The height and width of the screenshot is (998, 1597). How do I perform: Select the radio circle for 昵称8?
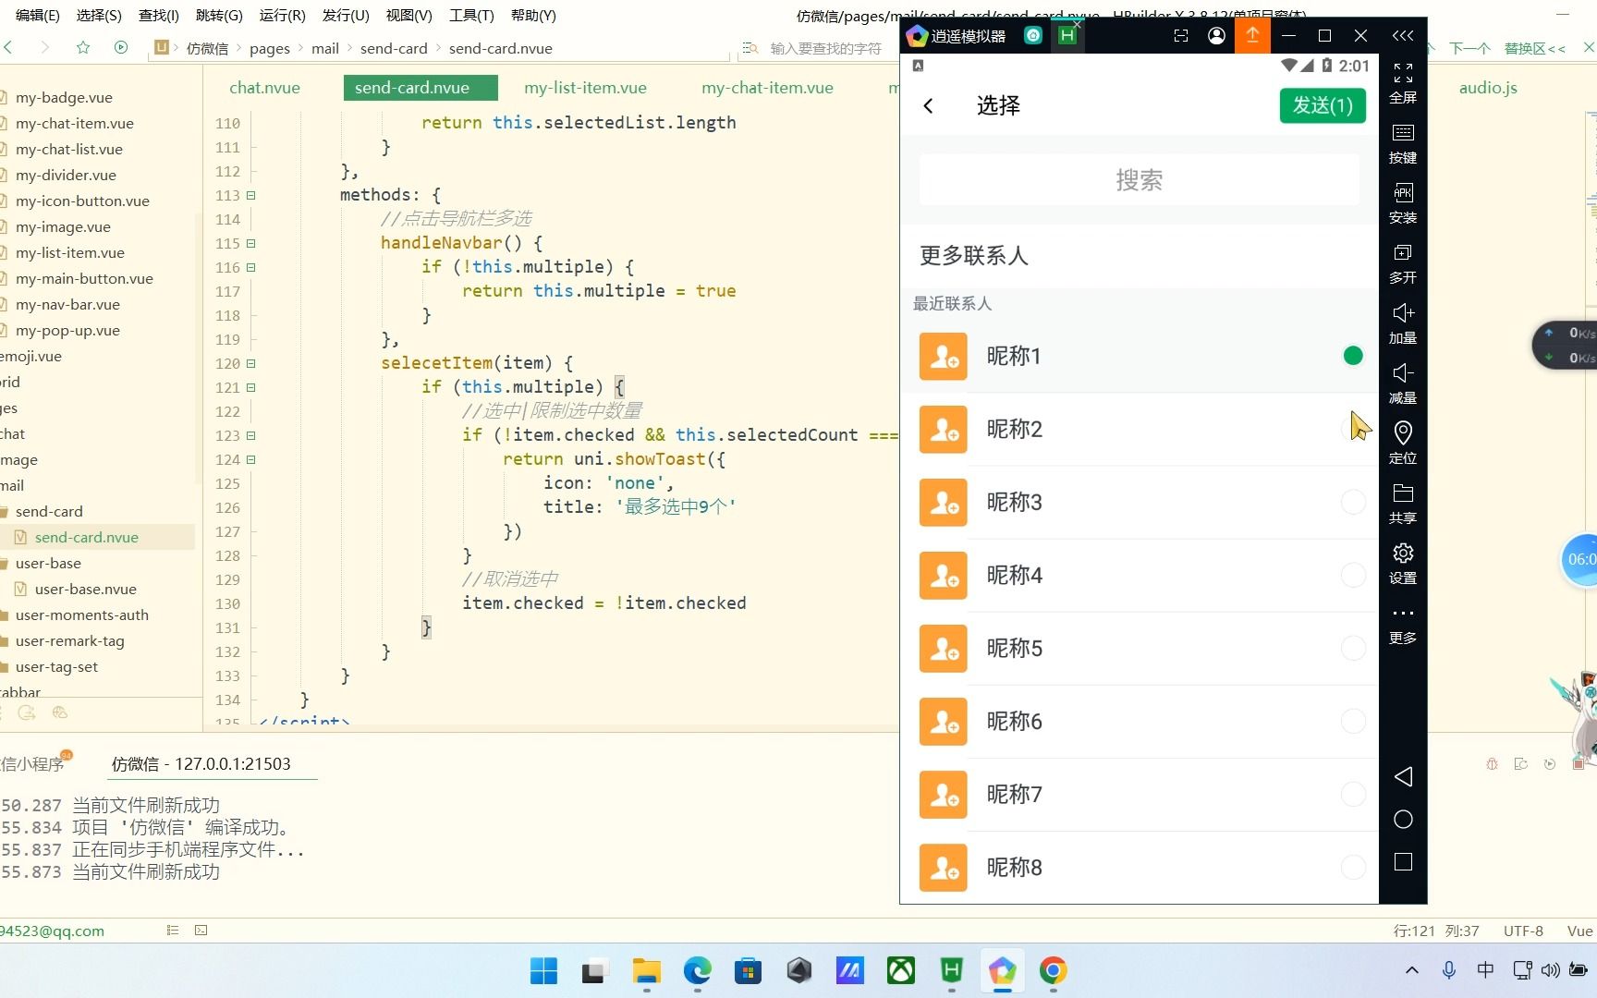pos(1353,867)
